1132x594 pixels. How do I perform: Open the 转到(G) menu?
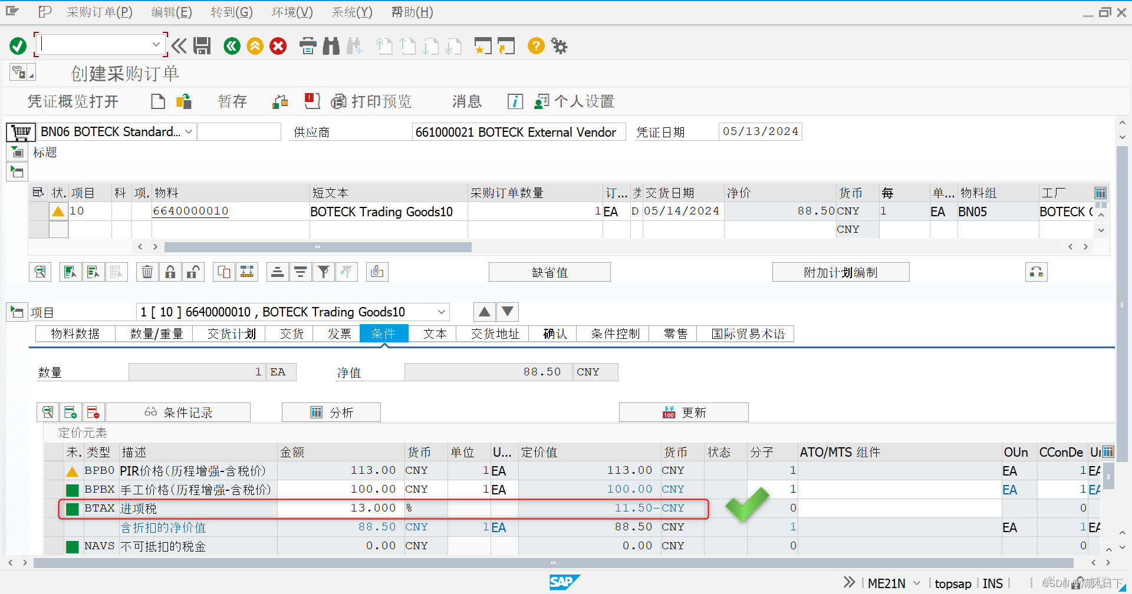click(232, 12)
